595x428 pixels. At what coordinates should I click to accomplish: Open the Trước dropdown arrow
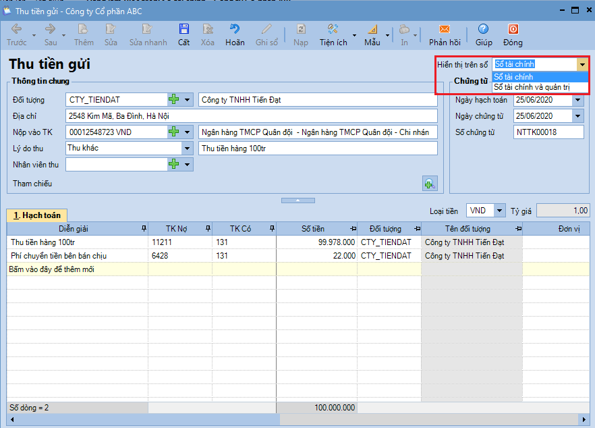click(x=34, y=35)
